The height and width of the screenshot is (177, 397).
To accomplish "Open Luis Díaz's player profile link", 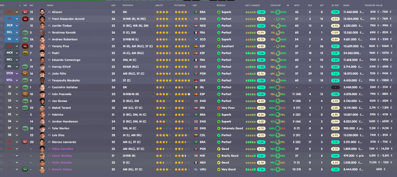I will (x=59, y=135).
